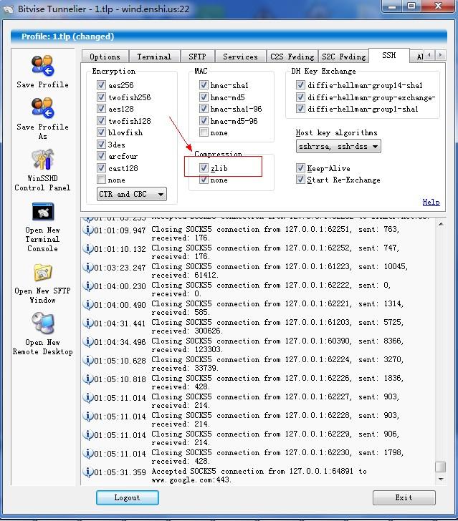Select log text 'received: 300626.'

[187, 331]
